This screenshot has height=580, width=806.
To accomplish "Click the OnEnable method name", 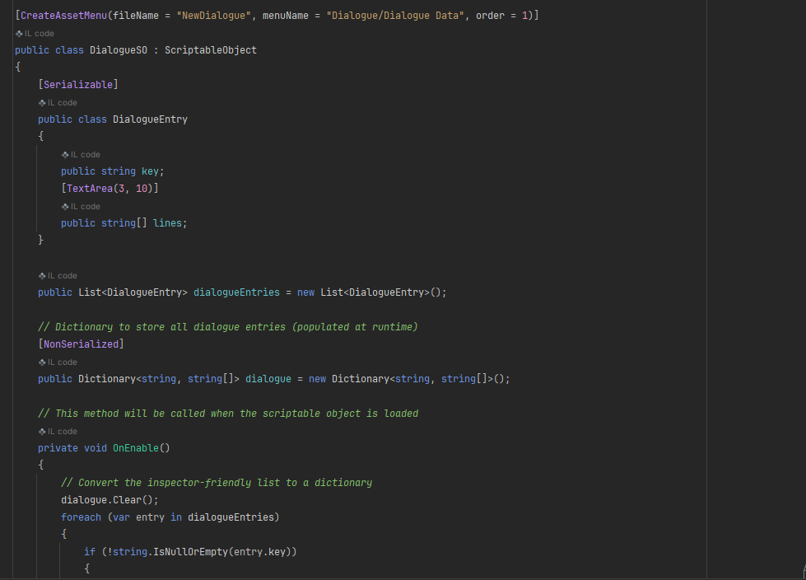I will click(136, 448).
